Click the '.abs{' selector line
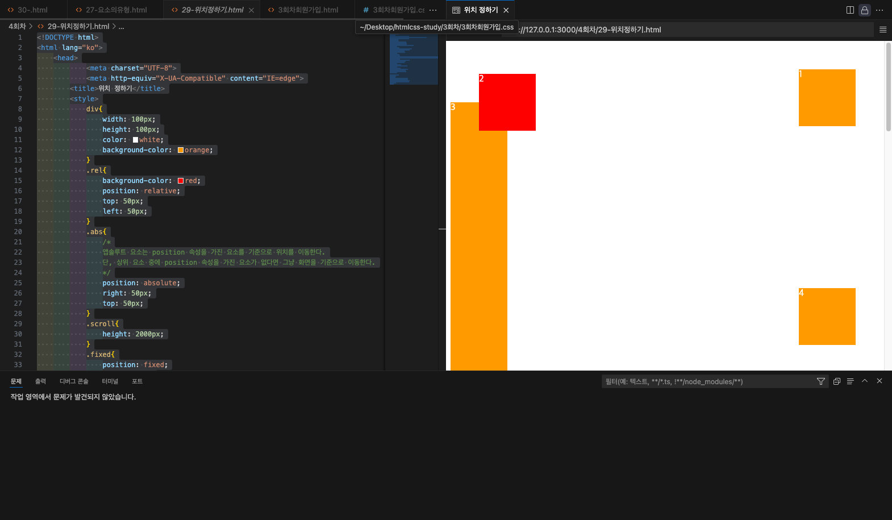This screenshot has height=520, width=892. point(97,232)
